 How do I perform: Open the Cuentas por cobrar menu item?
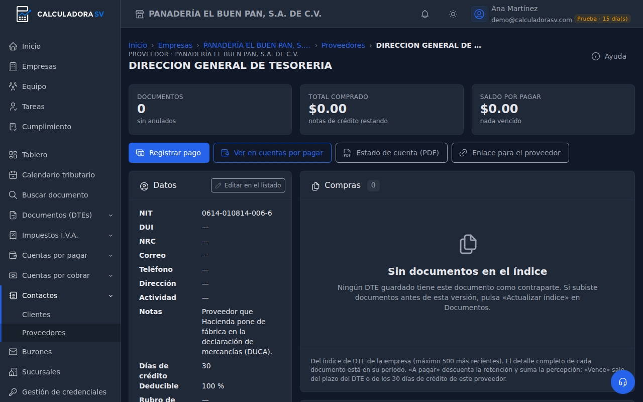(x=60, y=275)
